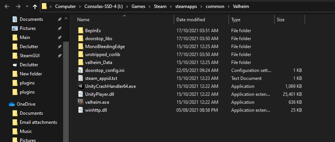Expand chevron after Computer in path
The width and height of the screenshot is (335, 142).
coord(80,6)
